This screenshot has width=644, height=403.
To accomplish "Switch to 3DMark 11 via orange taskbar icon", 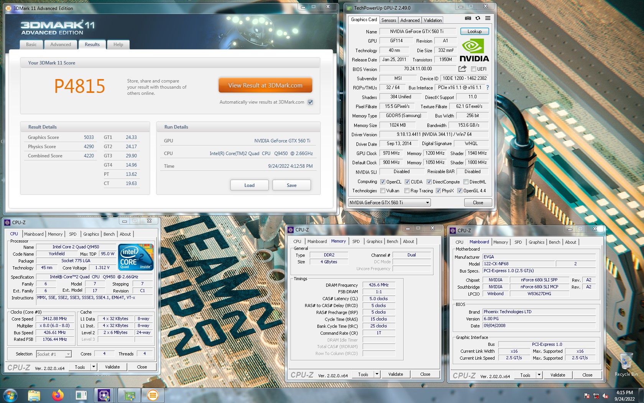I will pyautogui.click(x=153, y=395).
